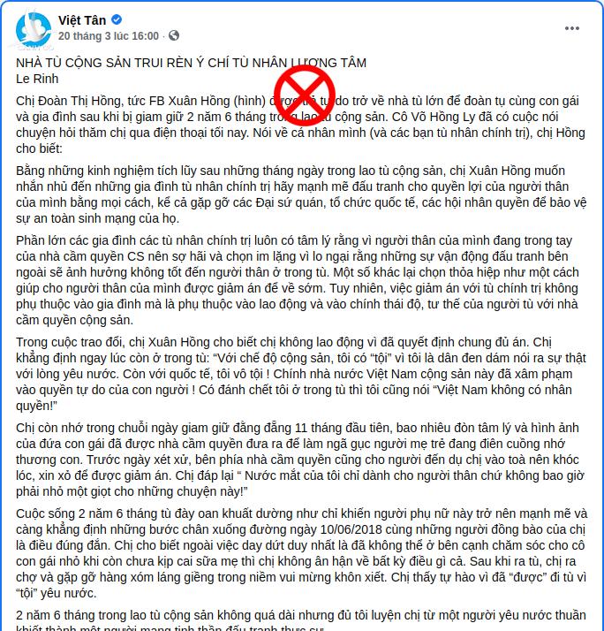Open the Việt Tân page profile picture
This screenshot has width=604, height=631.
pyautogui.click(x=34, y=30)
